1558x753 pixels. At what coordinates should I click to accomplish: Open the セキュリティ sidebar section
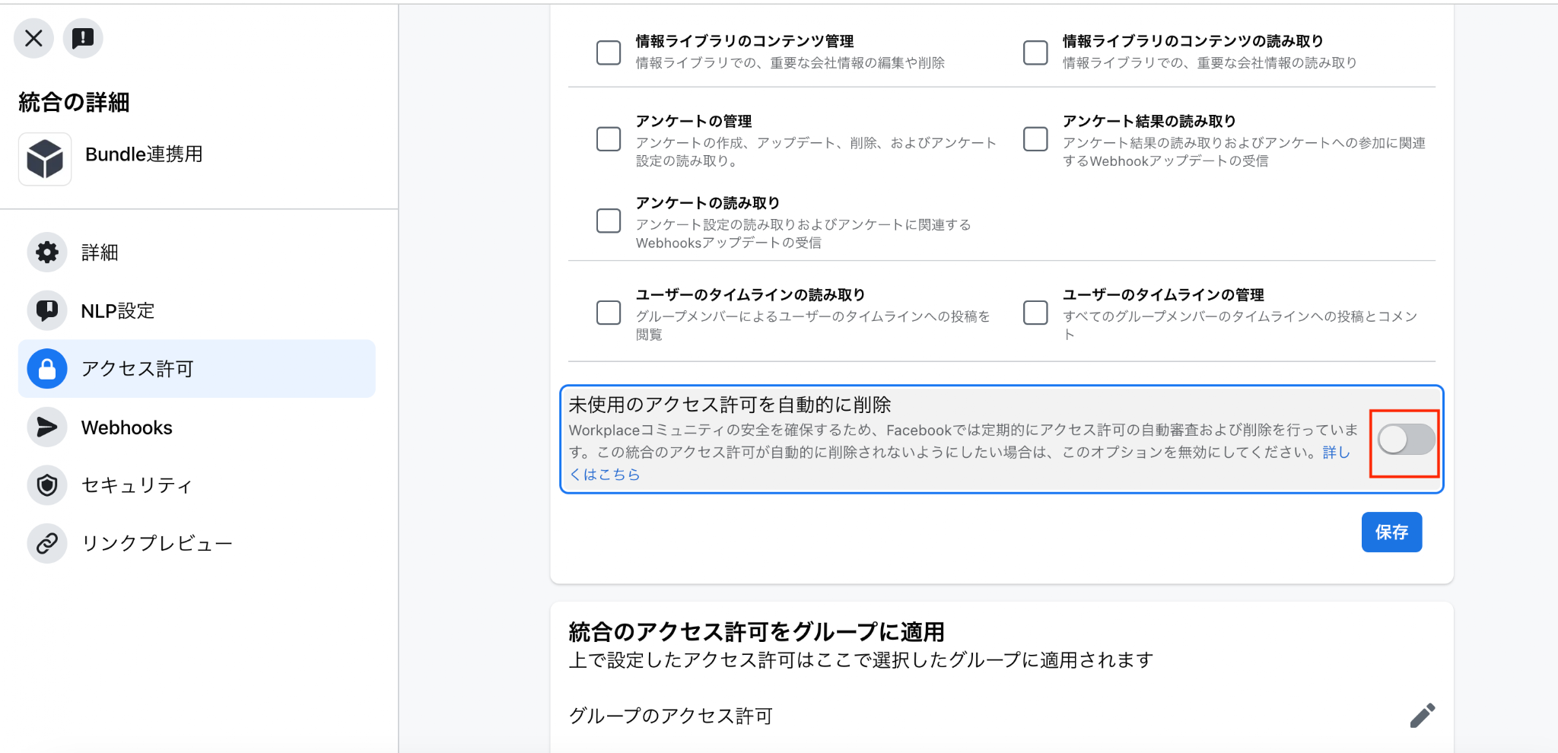pos(197,485)
